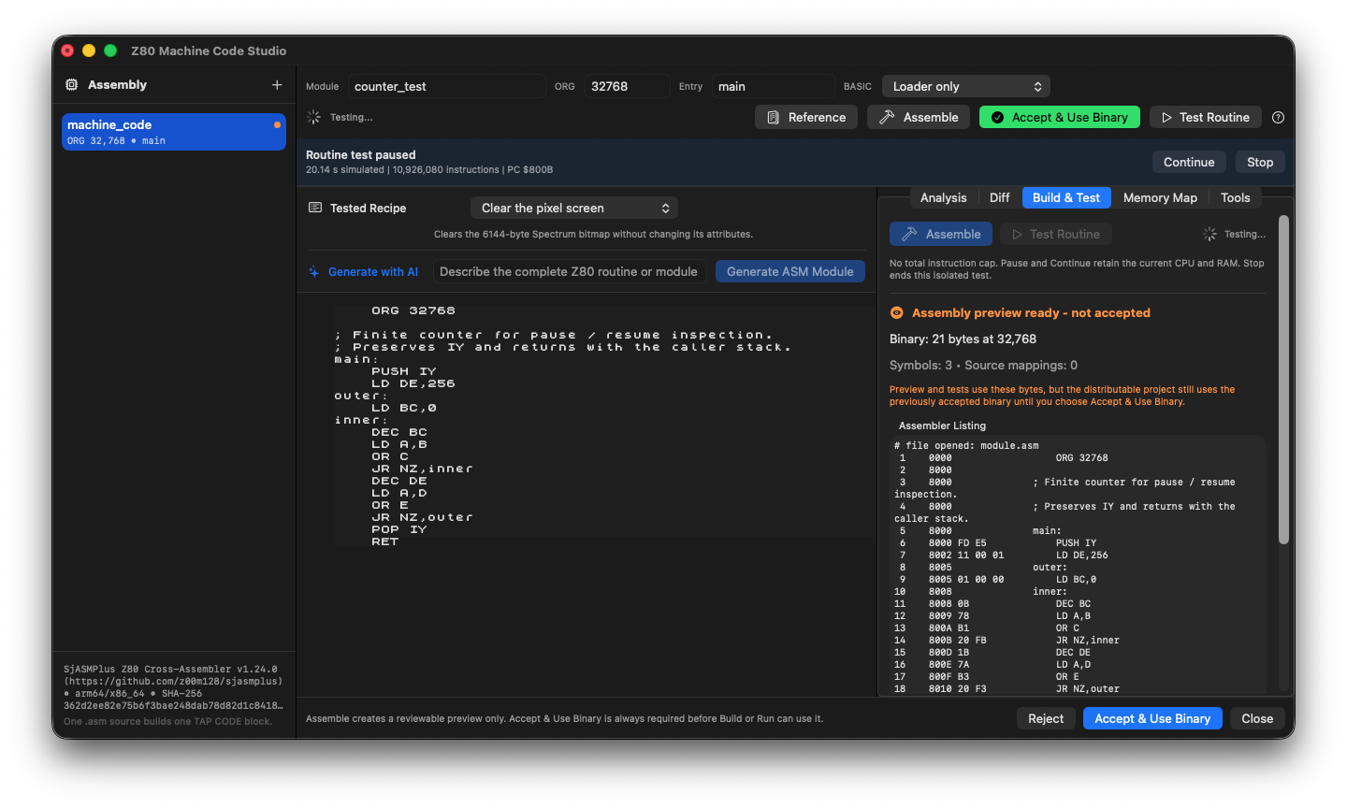Click the Describe the complete Z80 routine field

tap(570, 272)
